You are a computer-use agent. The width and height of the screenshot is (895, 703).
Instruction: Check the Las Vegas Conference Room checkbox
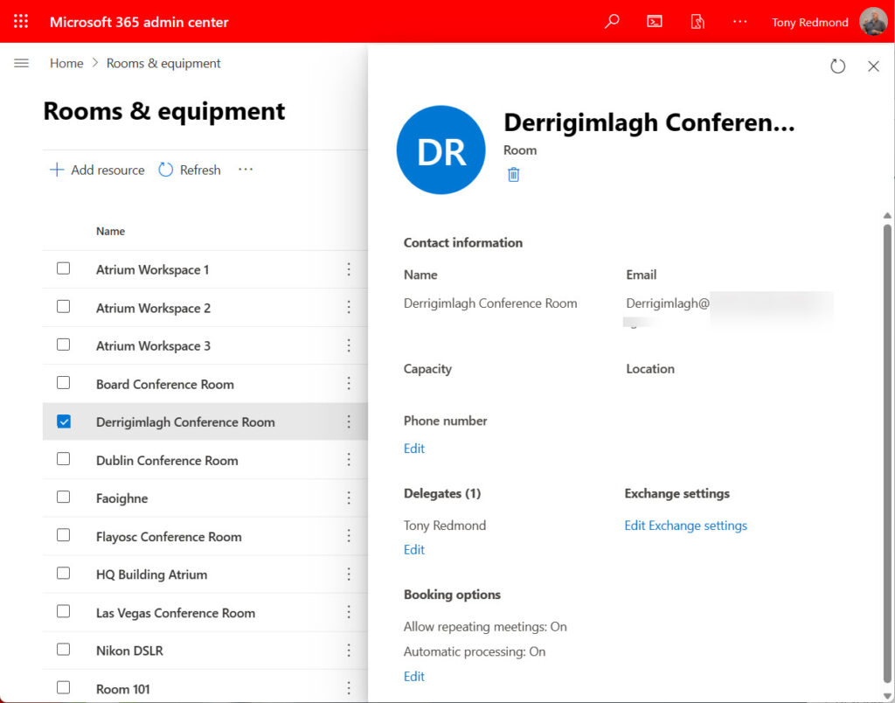63,611
